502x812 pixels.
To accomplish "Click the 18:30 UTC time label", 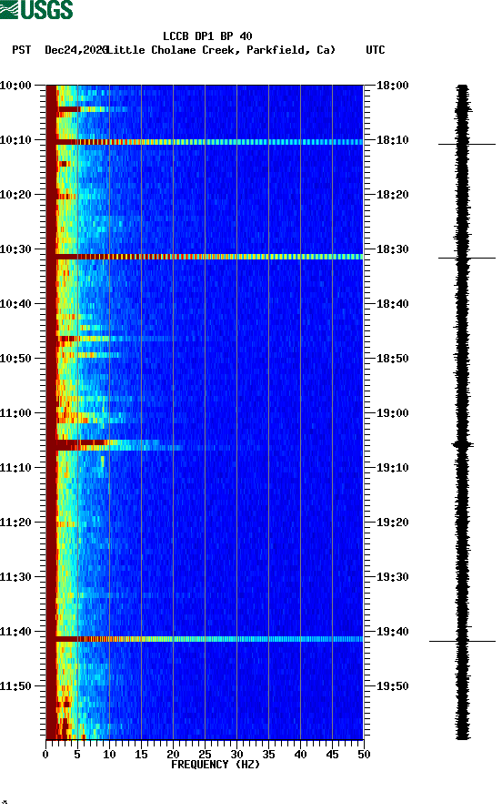I will (x=392, y=249).
